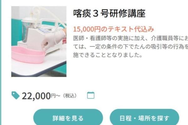Screen dimensions: 188x125
Task: Click the suction canister in the photo
Action: click(27, 30)
